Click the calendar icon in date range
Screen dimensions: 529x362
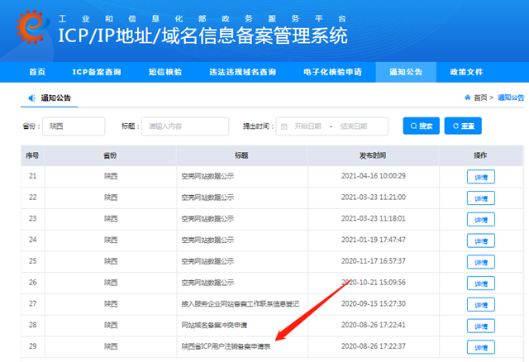[x=284, y=126]
